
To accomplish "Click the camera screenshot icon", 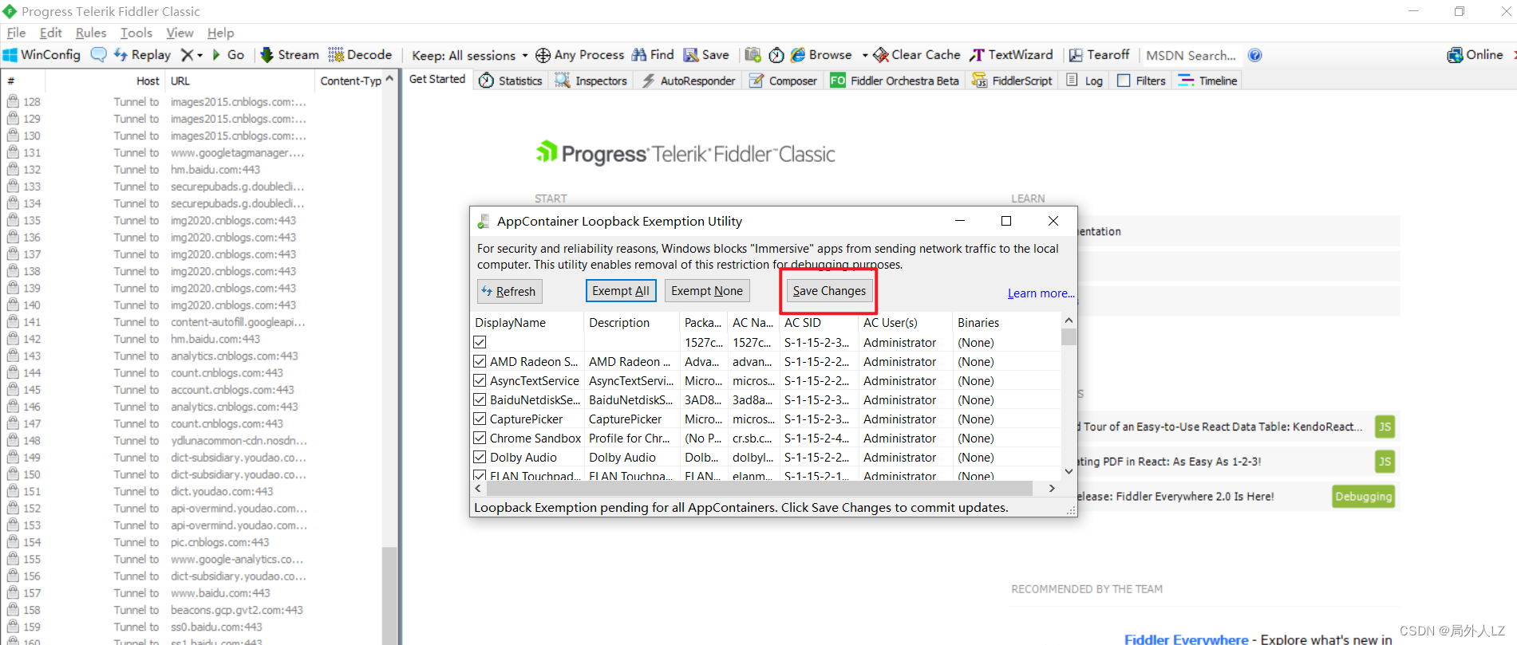I will (x=753, y=55).
